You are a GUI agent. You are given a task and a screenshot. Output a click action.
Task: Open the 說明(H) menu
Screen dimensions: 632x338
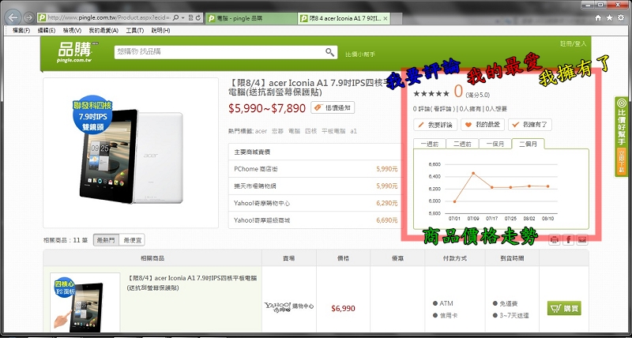(x=160, y=31)
